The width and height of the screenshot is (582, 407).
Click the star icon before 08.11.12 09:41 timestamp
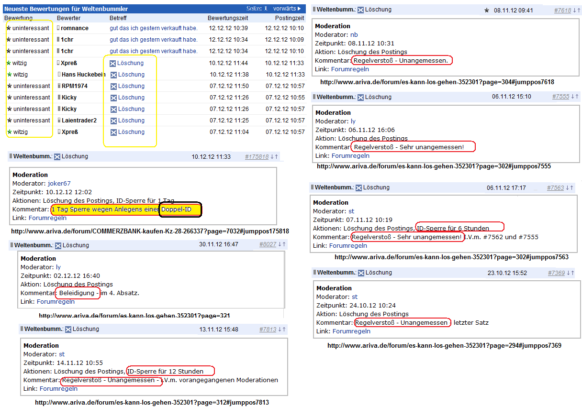click(487, 11)
